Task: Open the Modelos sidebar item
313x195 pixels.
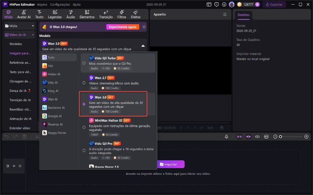Action: pyautogui.click(x=16, y=44)
